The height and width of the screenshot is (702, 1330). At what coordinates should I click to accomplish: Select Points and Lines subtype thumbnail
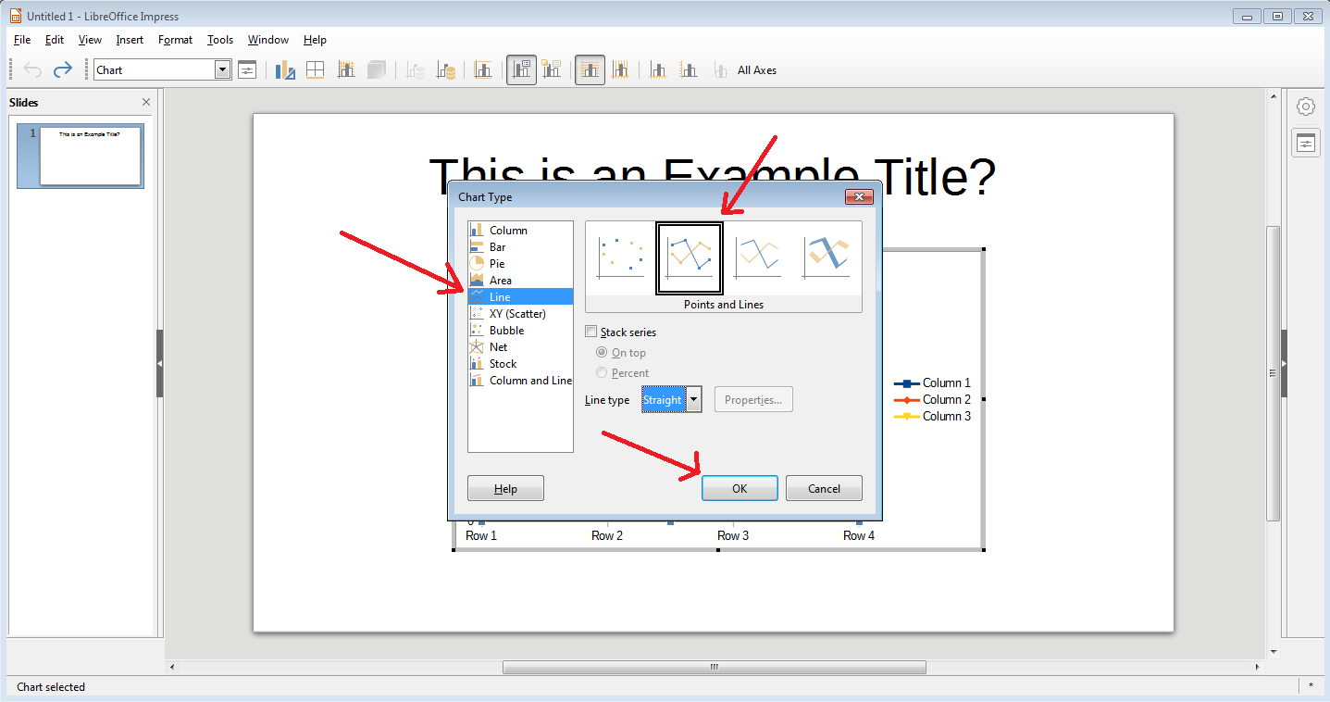[x=690, y=258]
